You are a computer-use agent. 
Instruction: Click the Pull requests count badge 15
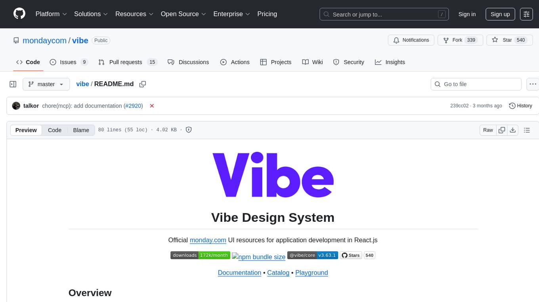pyautogui.click(x=152, y=62)
